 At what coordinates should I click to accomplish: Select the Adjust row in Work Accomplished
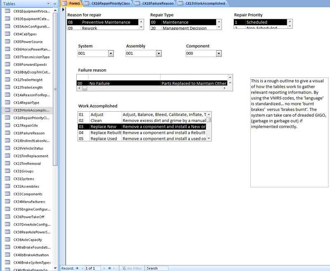click(142, 114)
